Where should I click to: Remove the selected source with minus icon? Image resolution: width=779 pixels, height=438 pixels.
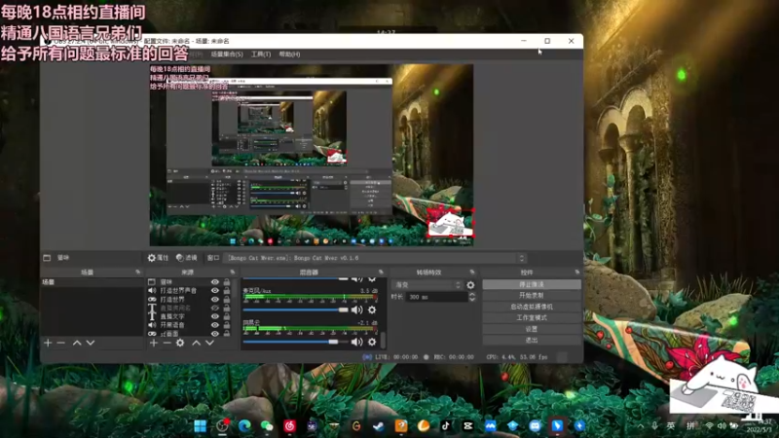(x=167, y=343)
